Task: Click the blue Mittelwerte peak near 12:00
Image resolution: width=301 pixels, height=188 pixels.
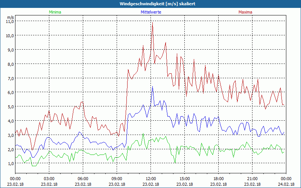Action: 153,87
